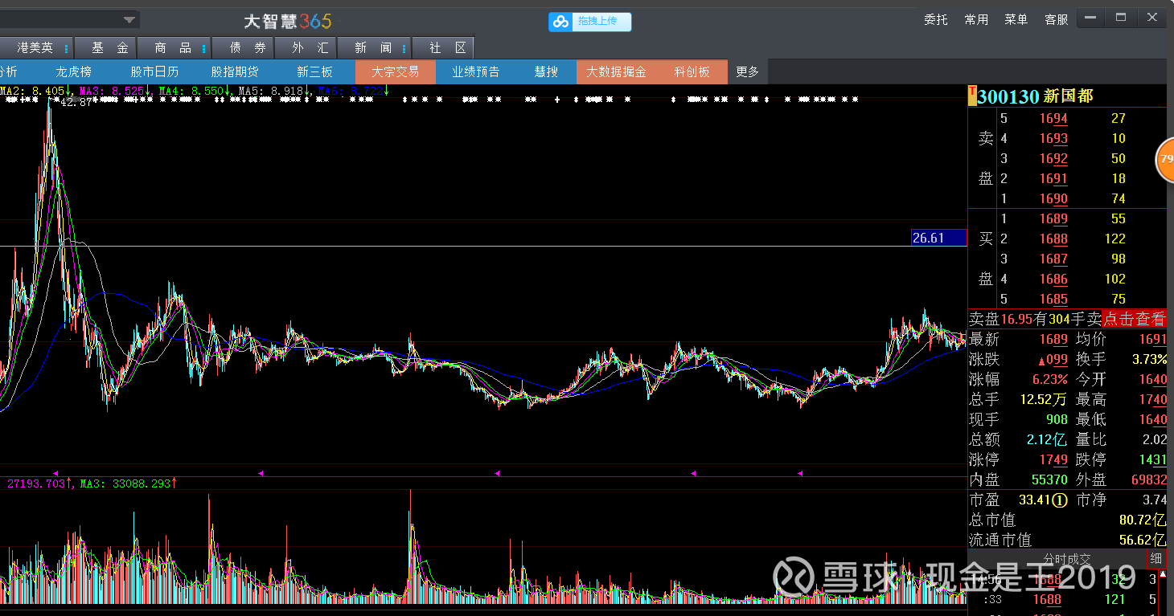Click buy level 5 price 1685
Viewport: 1174px width, 616px height.
(x=1053, y=299)
